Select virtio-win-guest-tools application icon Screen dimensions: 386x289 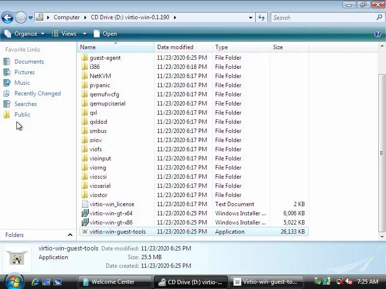click(85, 232)
